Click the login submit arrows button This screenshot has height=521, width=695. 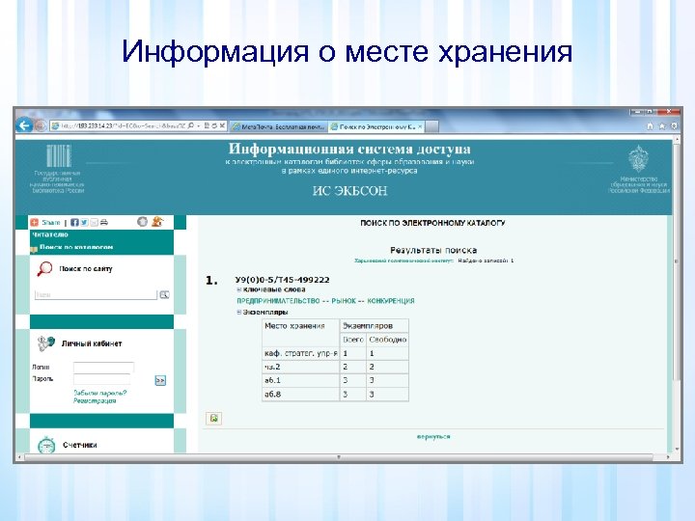(160, 380)
